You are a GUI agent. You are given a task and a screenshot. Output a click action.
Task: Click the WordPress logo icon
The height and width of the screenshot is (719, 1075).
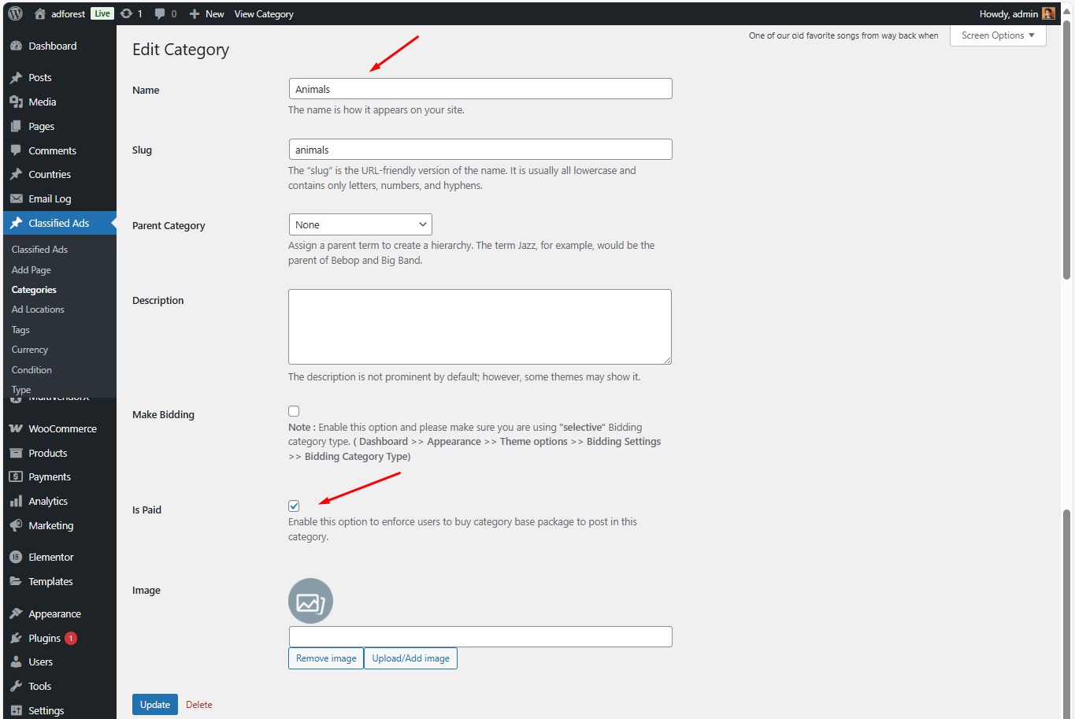[x=15, y=13]
